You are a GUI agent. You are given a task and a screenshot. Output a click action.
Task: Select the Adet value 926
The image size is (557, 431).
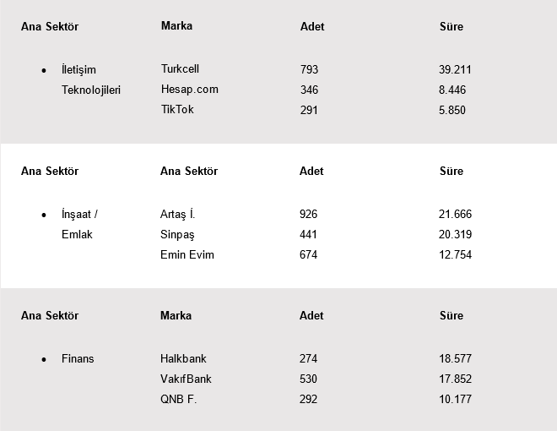308,215
